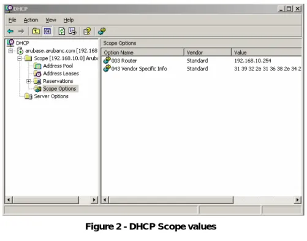
Task: Click the DHCP icon in title bar
Action: (x=9, y=9)
